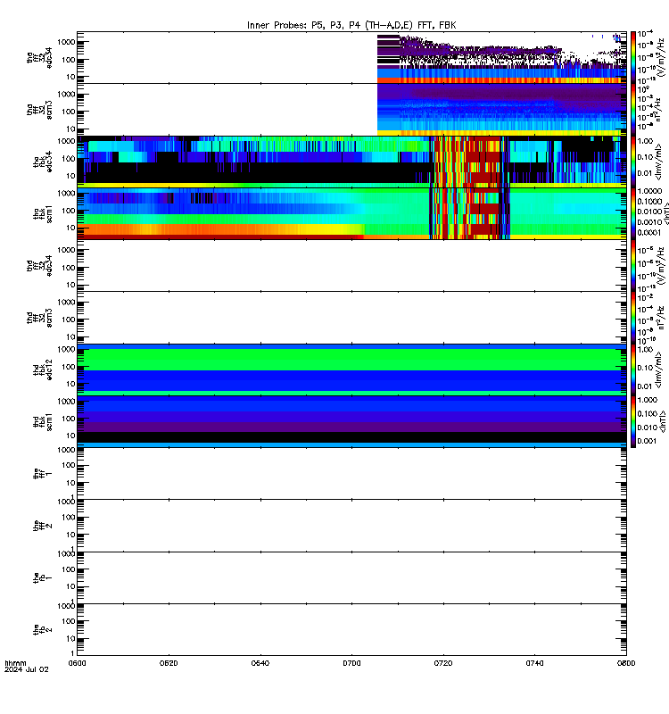Click the "2024 Jul 02" date label
Viewport: 669px width, 714px height.
click(x=27, y=669)
